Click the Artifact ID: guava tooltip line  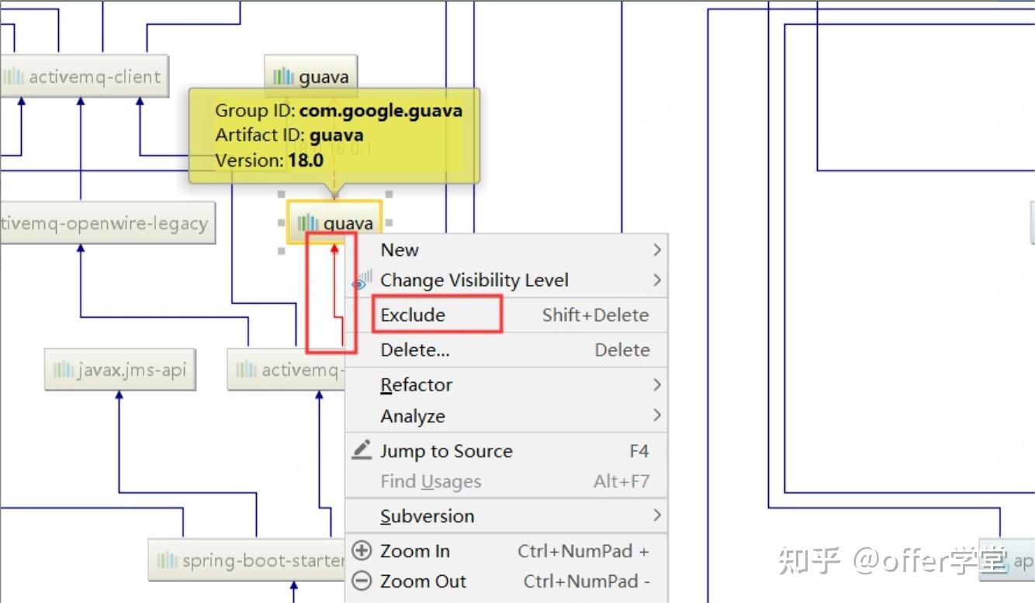pos(289,135)
